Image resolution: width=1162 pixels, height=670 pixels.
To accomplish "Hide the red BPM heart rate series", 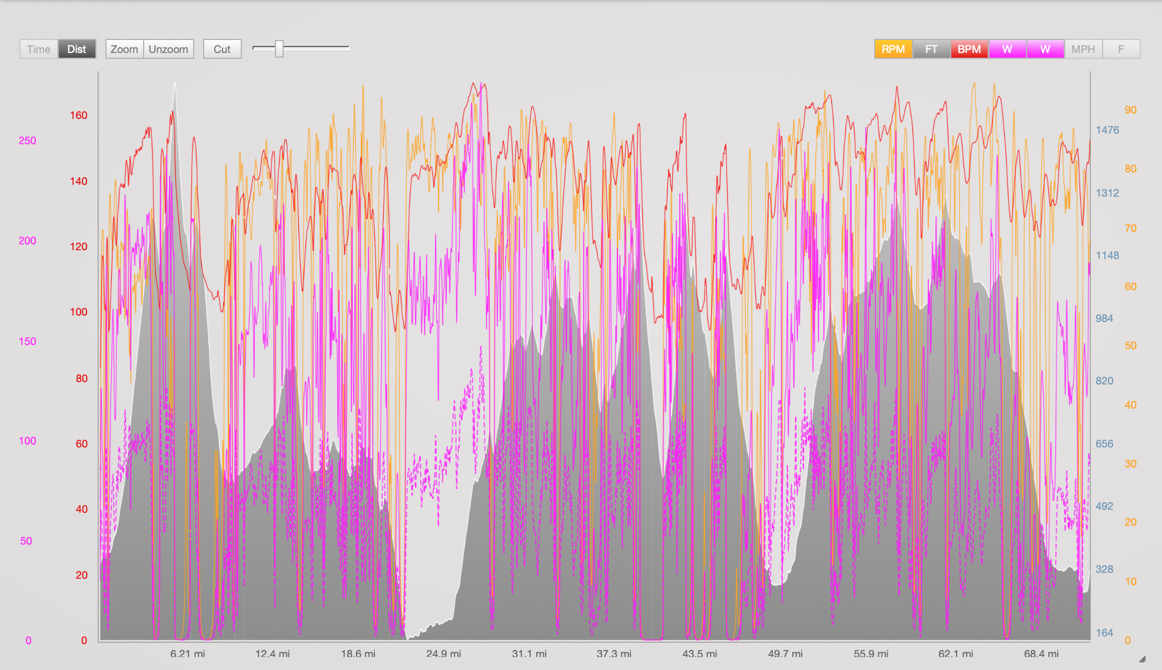I will pos(969,49).
